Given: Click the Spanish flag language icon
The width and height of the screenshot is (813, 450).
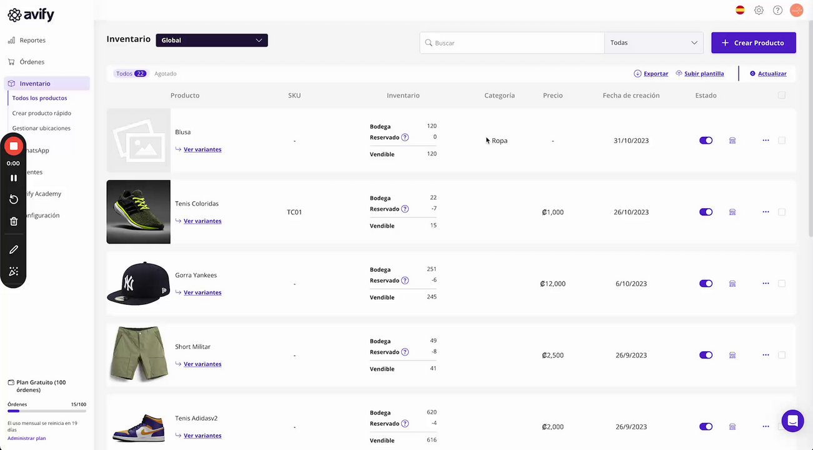Looking at the screenshot, I should (x=740, y=10).
